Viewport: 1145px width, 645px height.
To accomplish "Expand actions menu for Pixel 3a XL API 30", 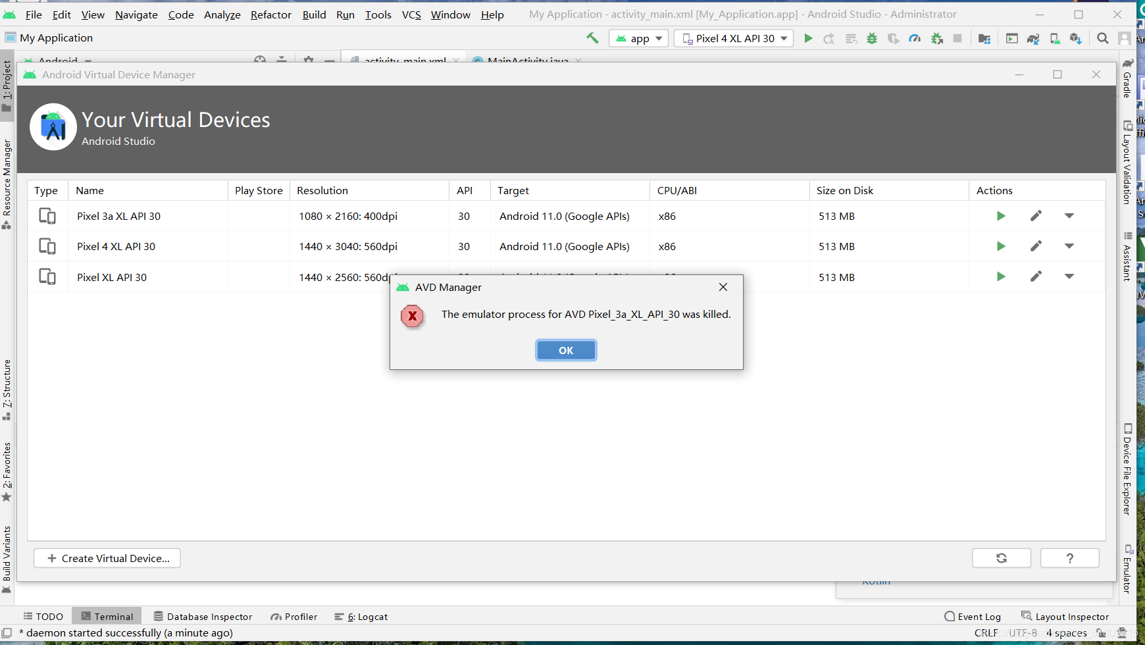I will click(x=1069, y=216).
